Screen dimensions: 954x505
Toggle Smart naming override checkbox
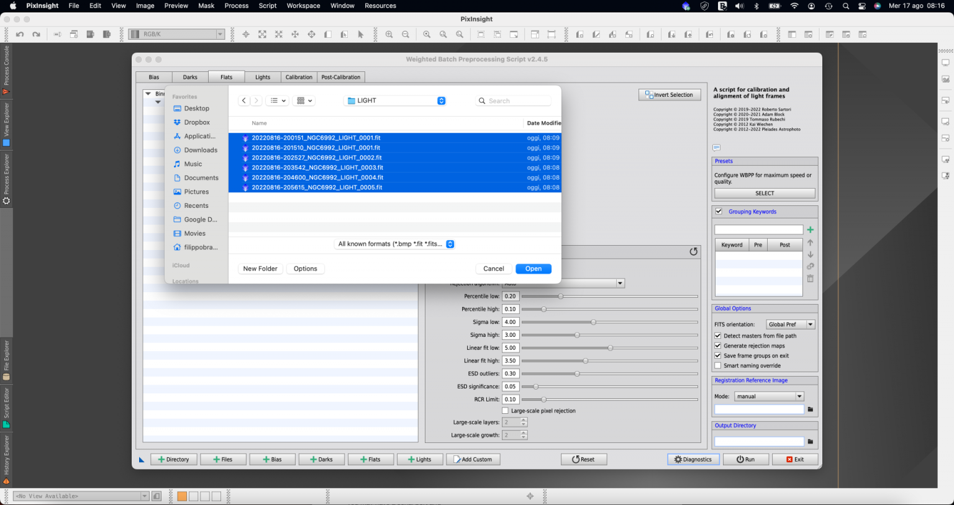pos(718,365)
